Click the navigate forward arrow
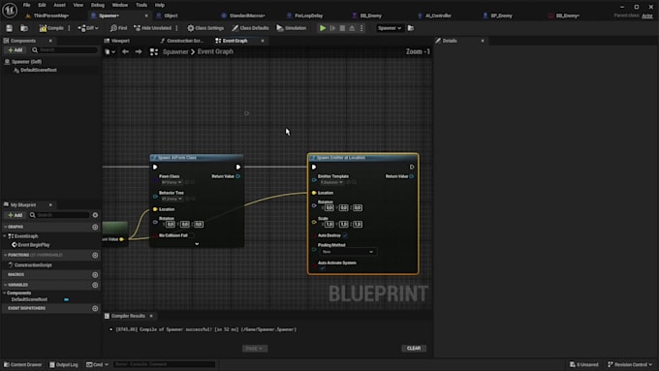 coord(139,51)
